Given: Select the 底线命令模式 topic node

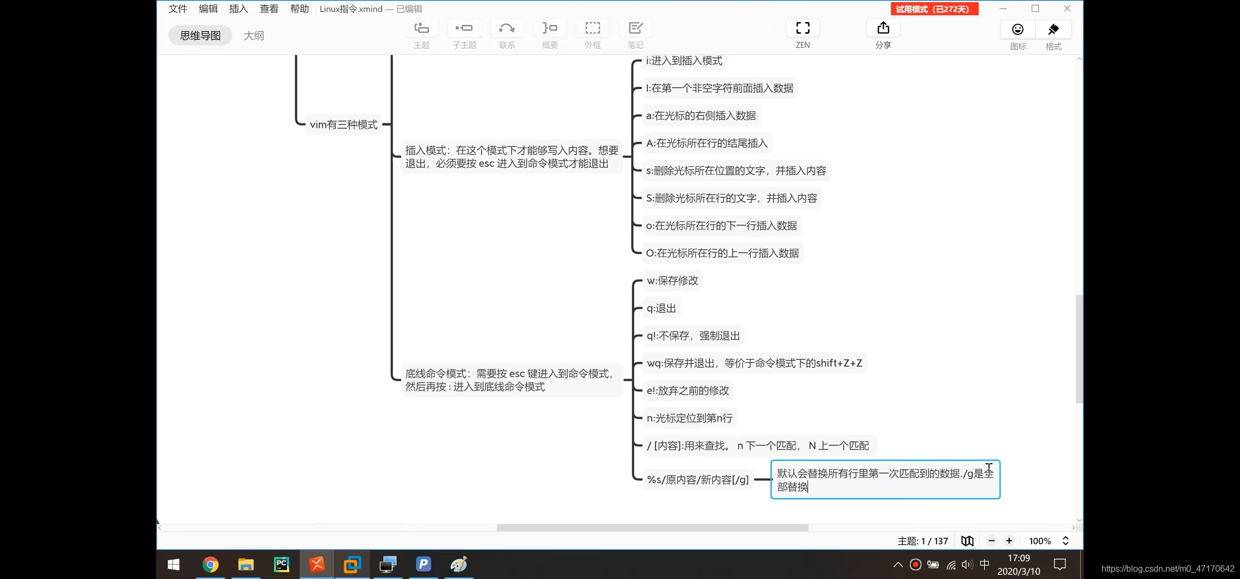Looking at the screenshot, I should (x=512, y=380).
